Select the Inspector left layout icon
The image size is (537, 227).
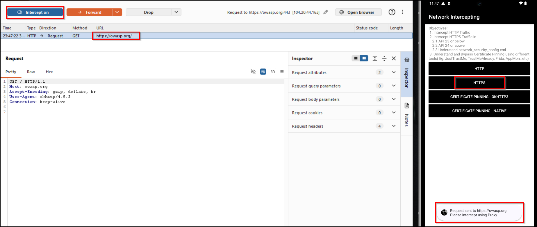(x=356, y=58)
